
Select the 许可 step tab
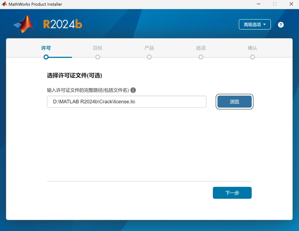coord(46,48)
